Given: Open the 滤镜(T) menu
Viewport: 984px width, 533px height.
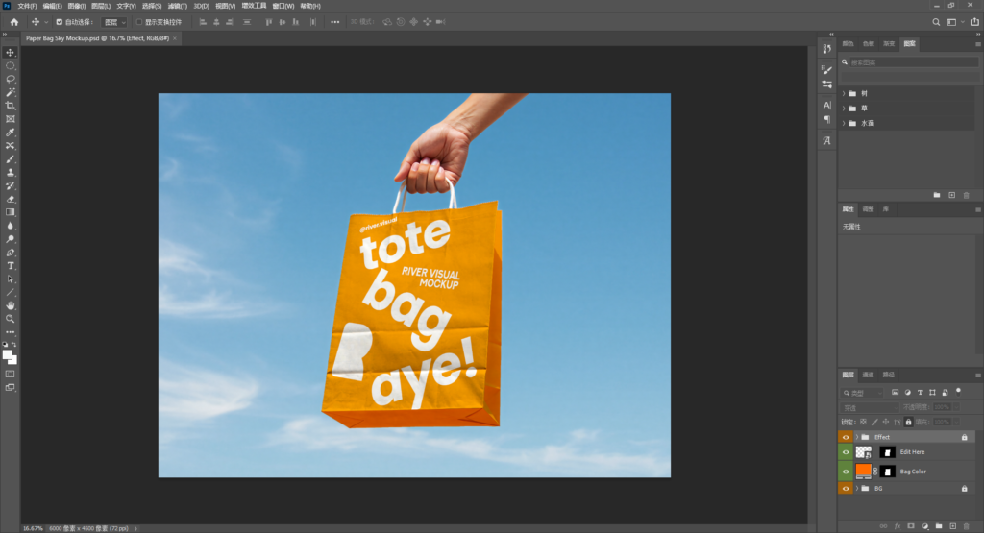Looking at the screenshot, I should (178, 6).
